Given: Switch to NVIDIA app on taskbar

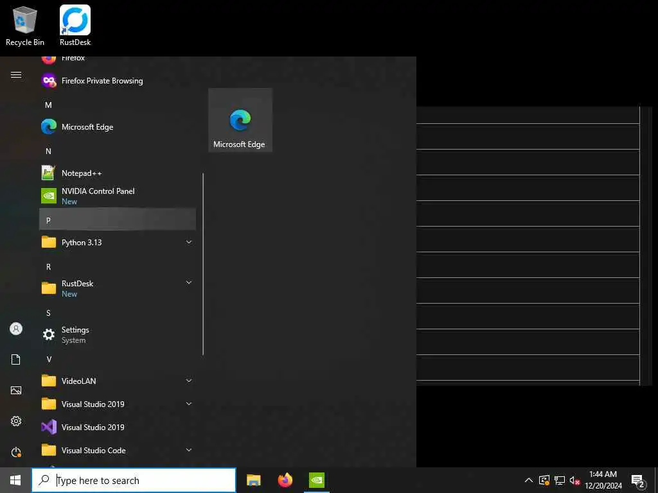Looking at the screenshot, I should (x=316, y=480).
